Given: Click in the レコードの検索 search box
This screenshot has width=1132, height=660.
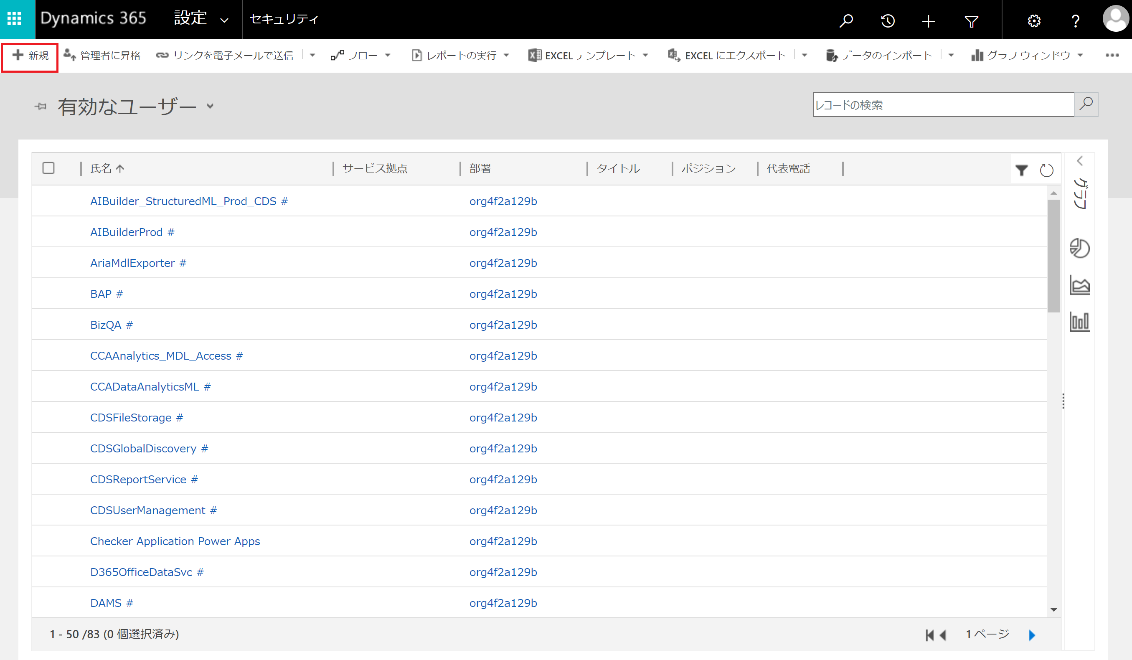Looking at the screenshot, I should tap(943, 105).
